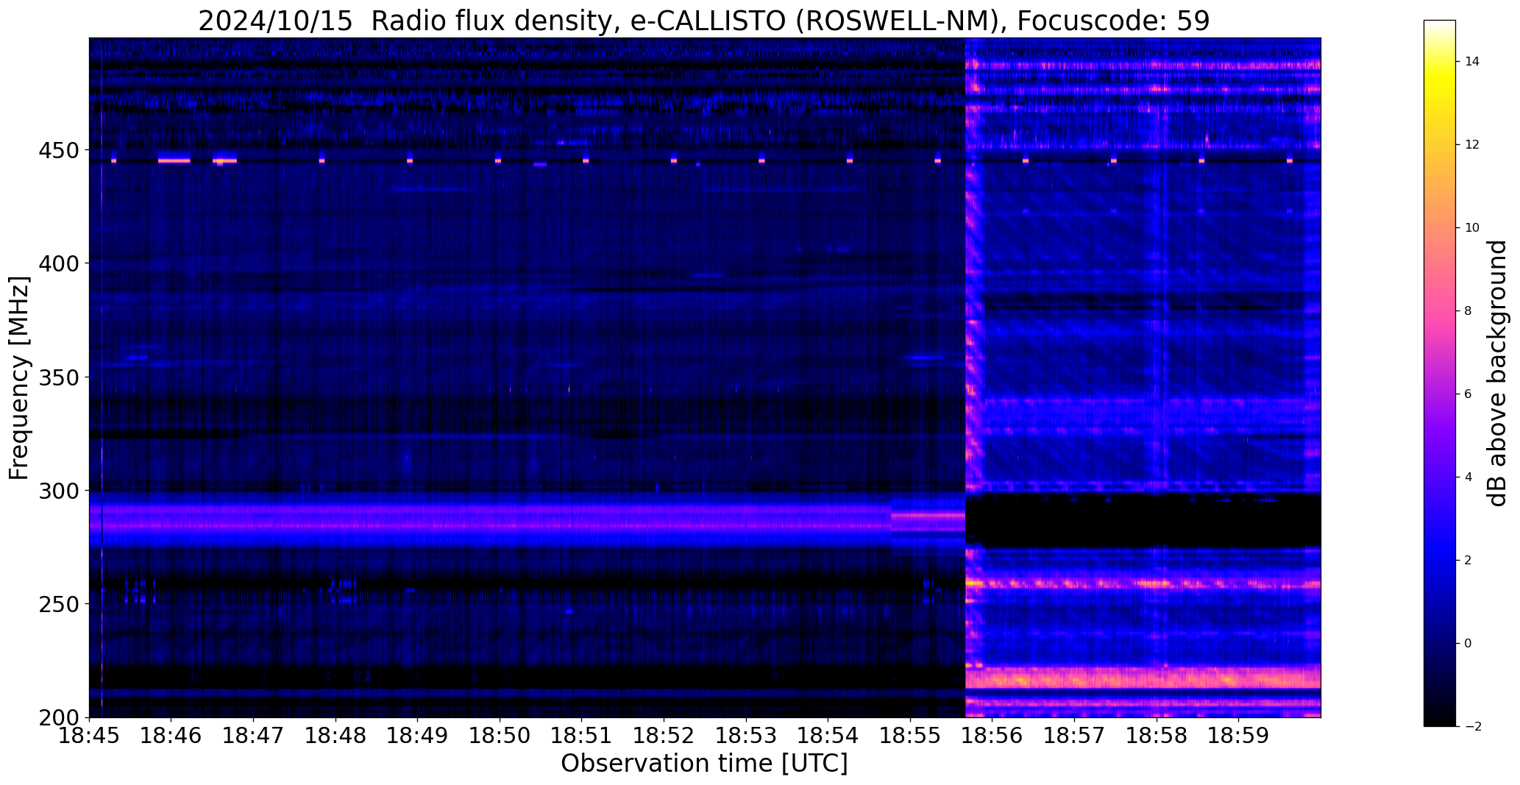This screenshot has height=785, width=1520.
Task: Click the 18:51 time tick label
Action: [582, 736]
